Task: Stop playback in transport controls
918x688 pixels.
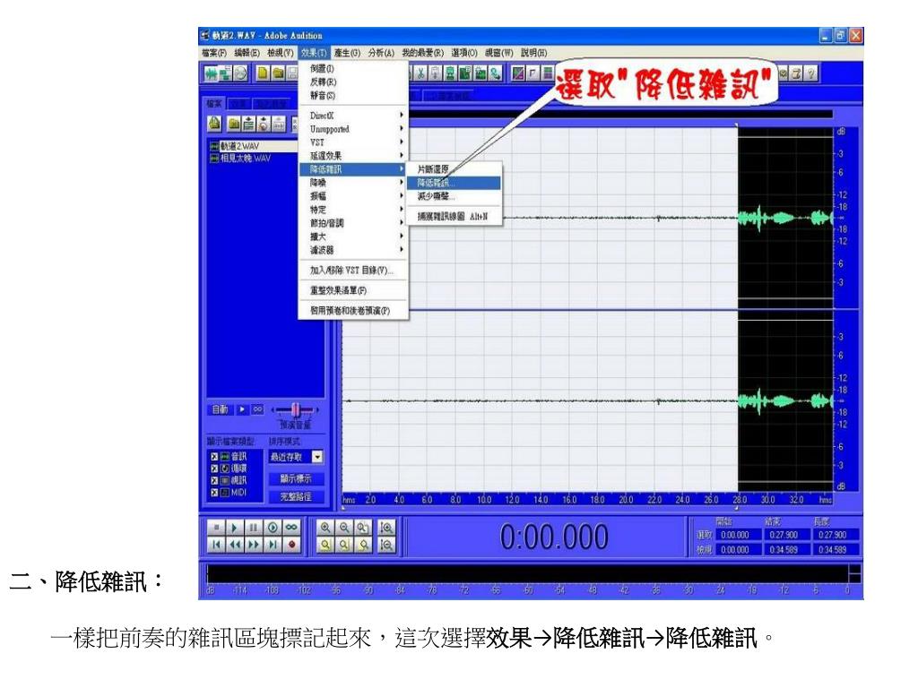Action: tap(216, 528)
